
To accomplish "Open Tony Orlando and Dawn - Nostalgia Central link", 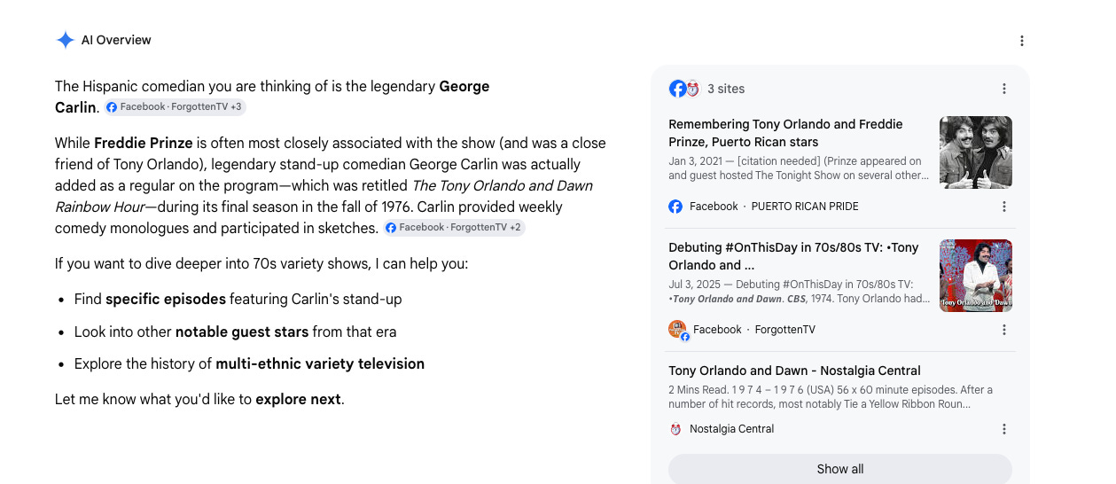I will (x=794, y=371).
